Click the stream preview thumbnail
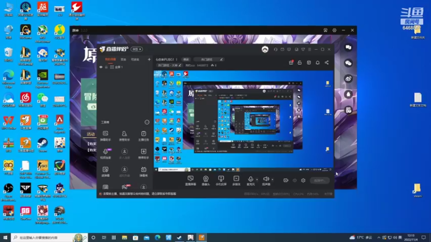431x242 pixels. pyautogui.click(x=244, y=122)
